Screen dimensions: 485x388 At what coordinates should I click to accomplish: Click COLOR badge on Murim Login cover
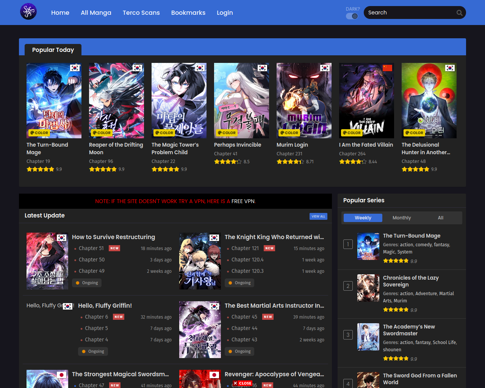click(x=289, y=133)
